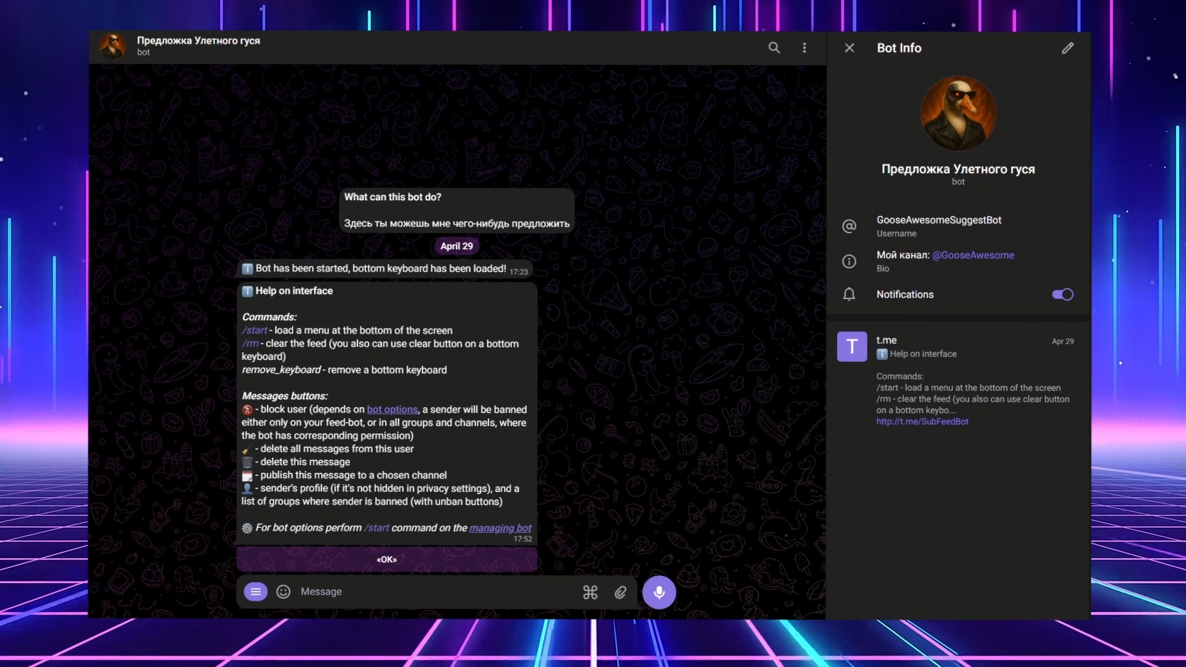Toggle the Notifications switch
This screenshot has width=1186, height=667.
pos(1062,295)
